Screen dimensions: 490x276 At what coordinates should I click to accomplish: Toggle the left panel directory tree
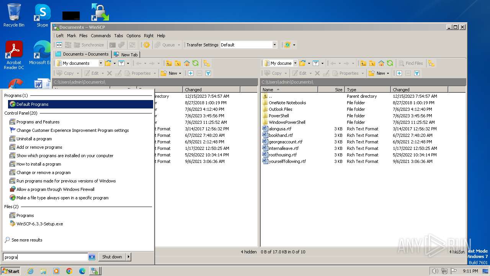pyautogui.click(x=206, y=63)
